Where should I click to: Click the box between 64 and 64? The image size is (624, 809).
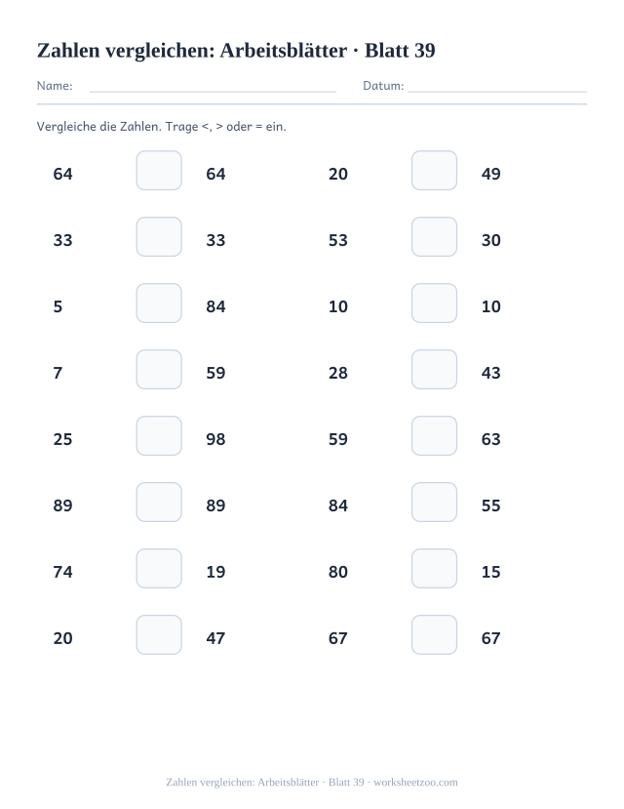coord(159,170)
